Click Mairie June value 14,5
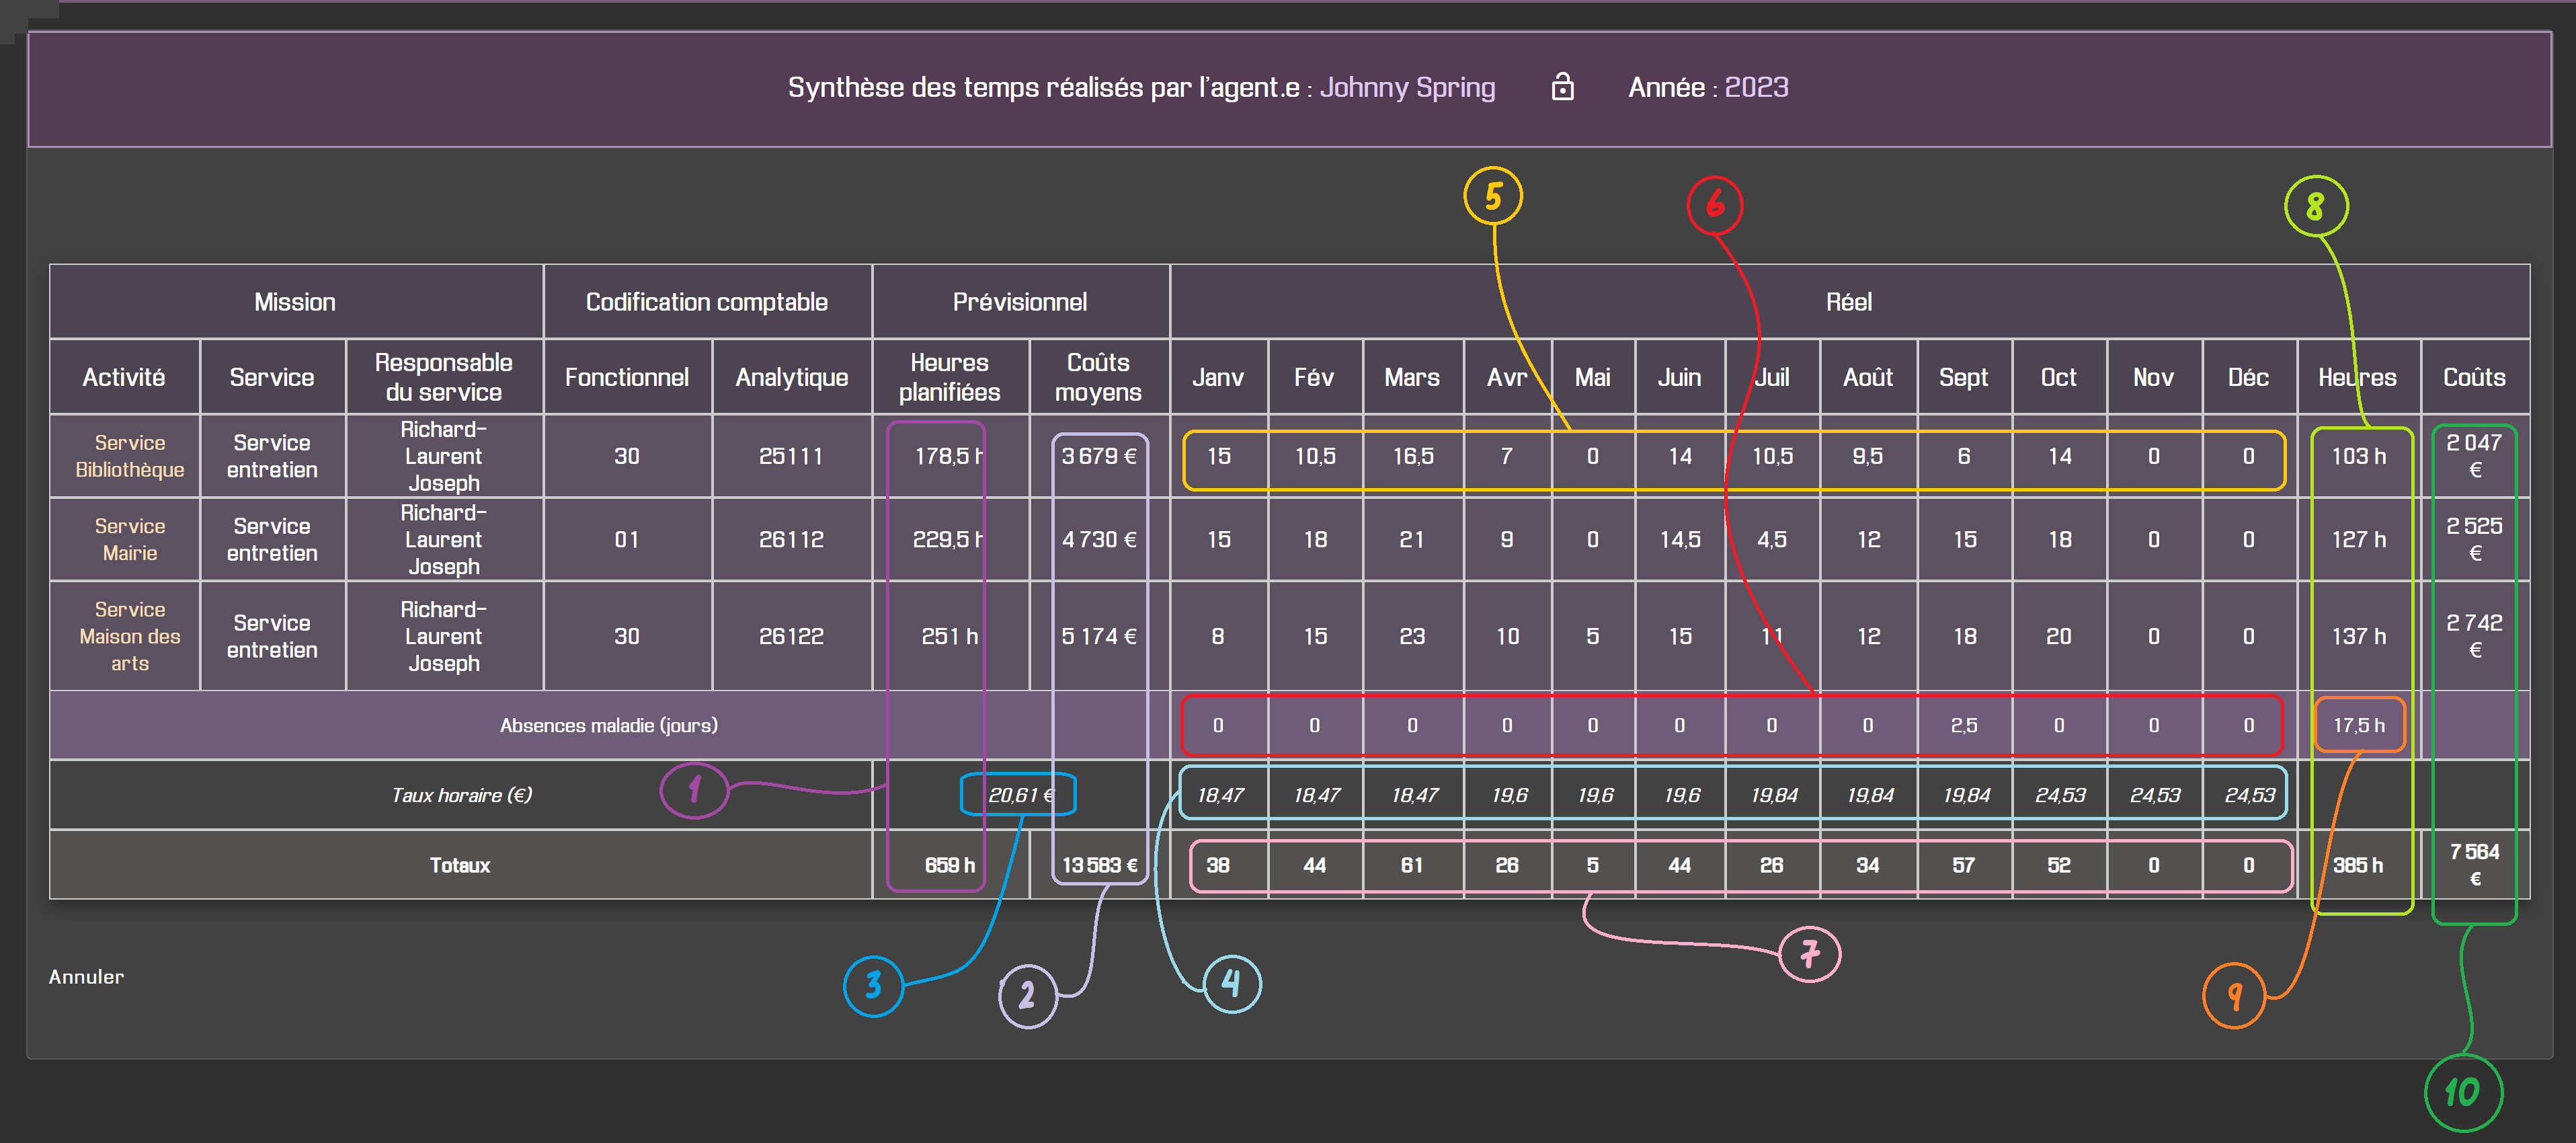Viewport: 2576px width, 1143px height. [1681, 539]
